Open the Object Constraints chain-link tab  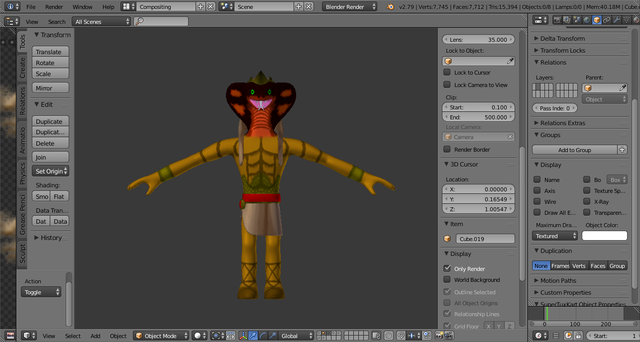pyautogui.click(x=607, y=20)
